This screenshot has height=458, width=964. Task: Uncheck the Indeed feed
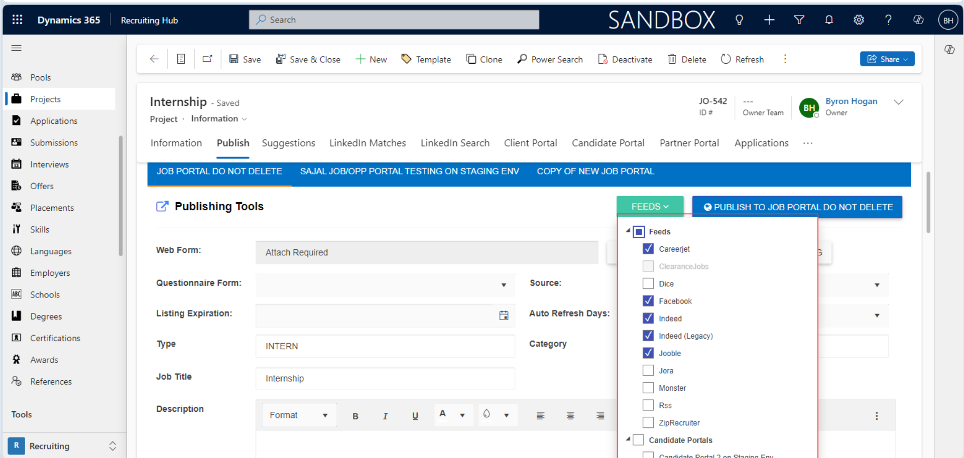[648, 318]
